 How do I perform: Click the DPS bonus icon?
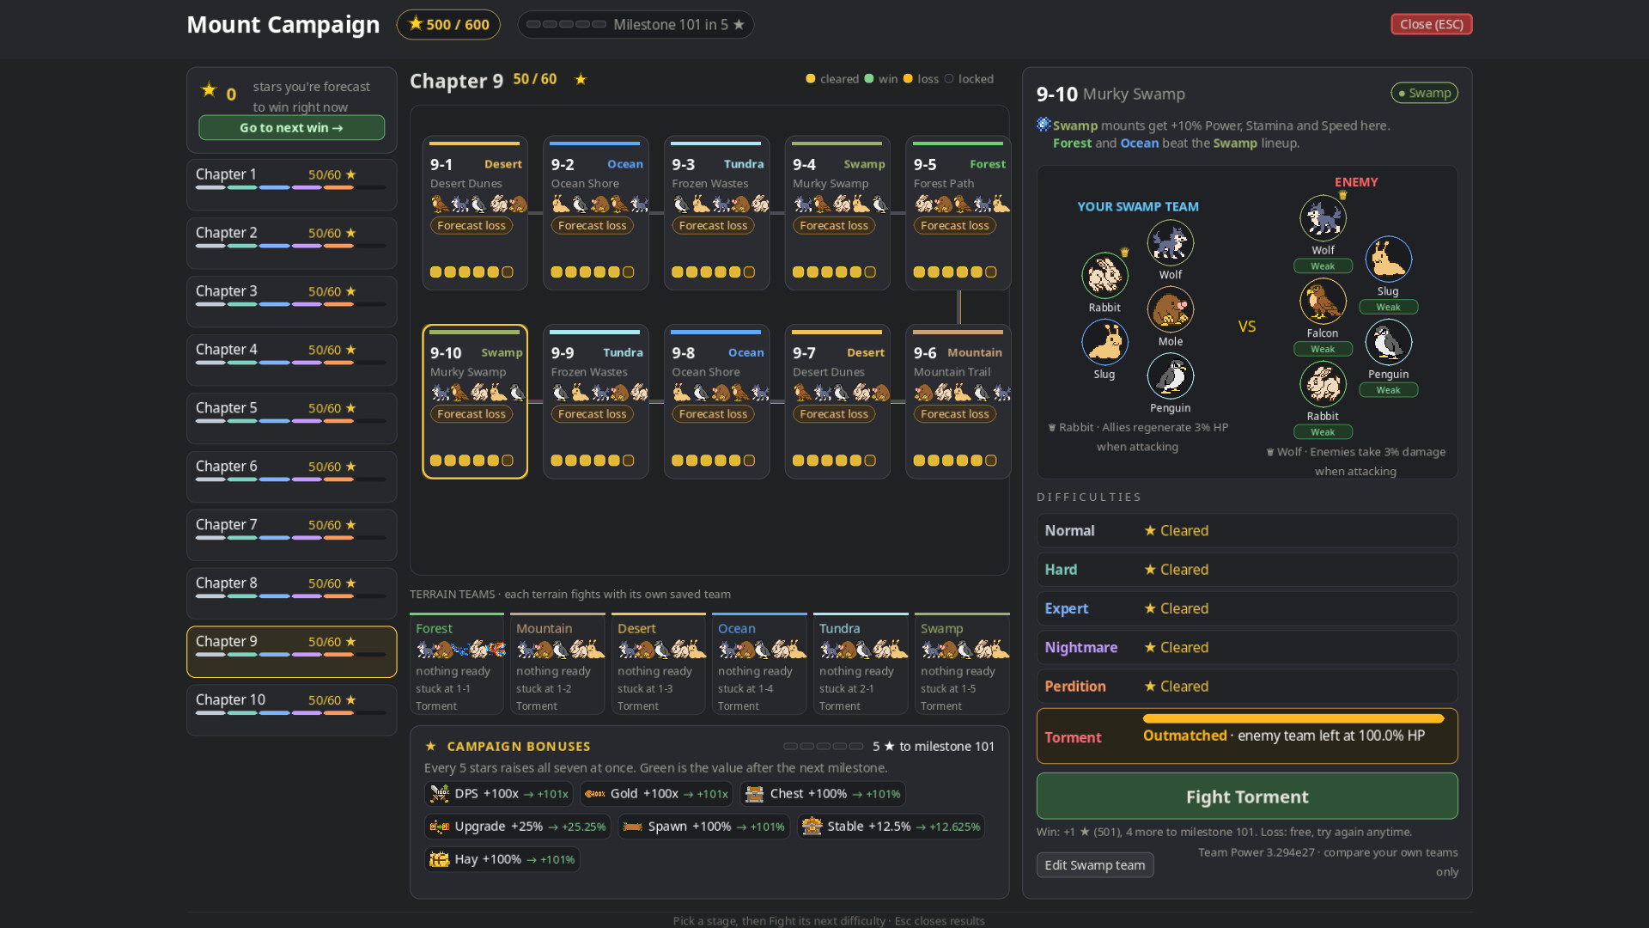pos(440,794)
